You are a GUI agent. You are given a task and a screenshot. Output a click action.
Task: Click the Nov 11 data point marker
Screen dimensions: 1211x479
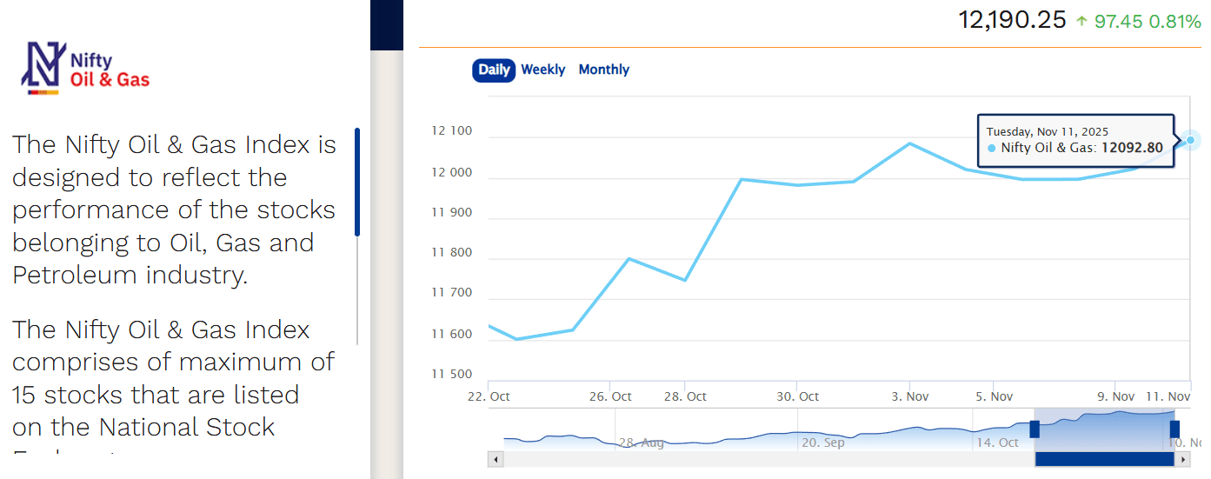click(x=1190, y=139)
